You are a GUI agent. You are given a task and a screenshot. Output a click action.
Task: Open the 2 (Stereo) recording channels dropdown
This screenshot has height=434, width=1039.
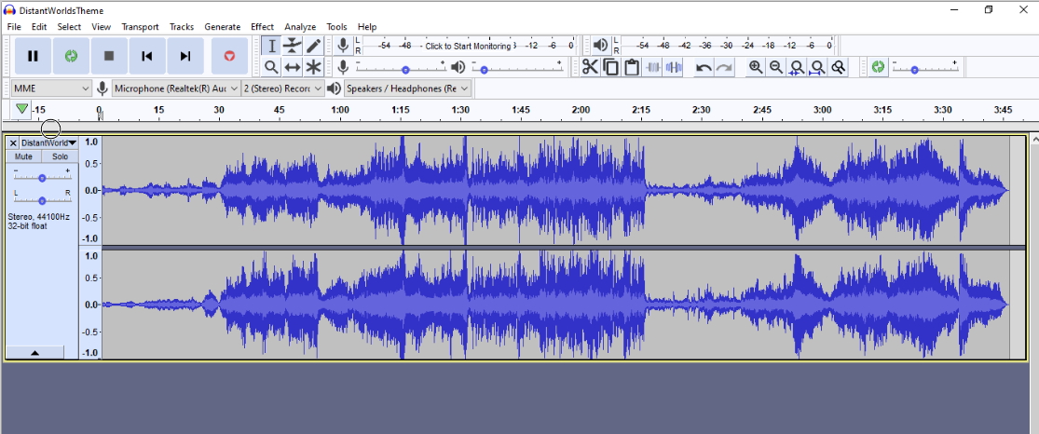pos(283,88)
